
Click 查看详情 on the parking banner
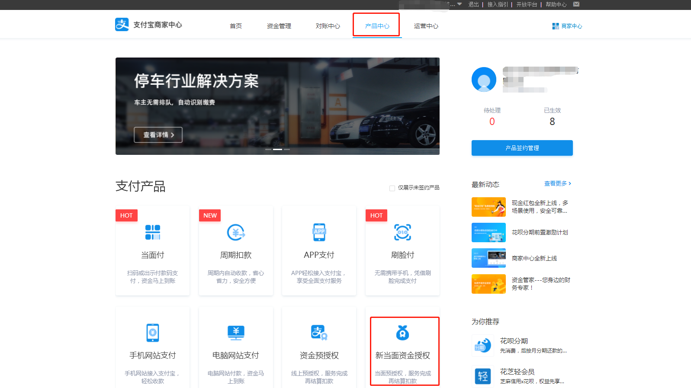point(158,135)
